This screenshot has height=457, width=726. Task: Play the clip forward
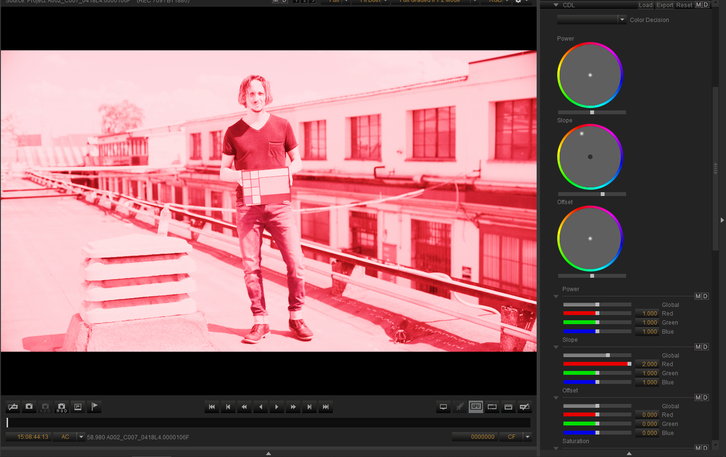point(277,407)
